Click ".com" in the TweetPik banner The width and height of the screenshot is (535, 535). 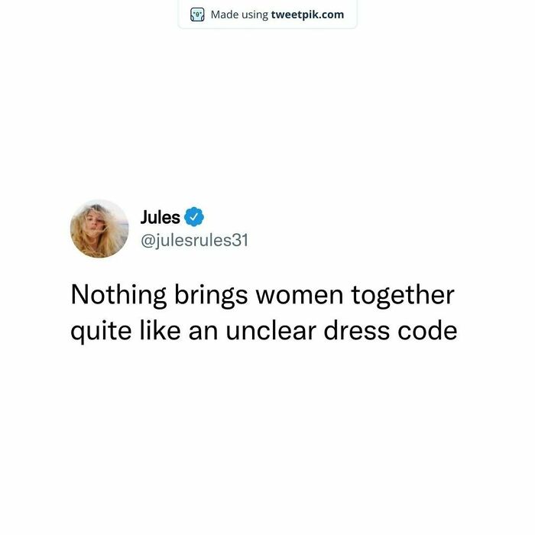coord(331,15)
